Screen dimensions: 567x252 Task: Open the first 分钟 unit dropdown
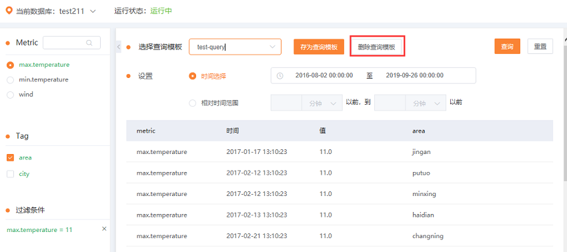[x=322, y=103]
